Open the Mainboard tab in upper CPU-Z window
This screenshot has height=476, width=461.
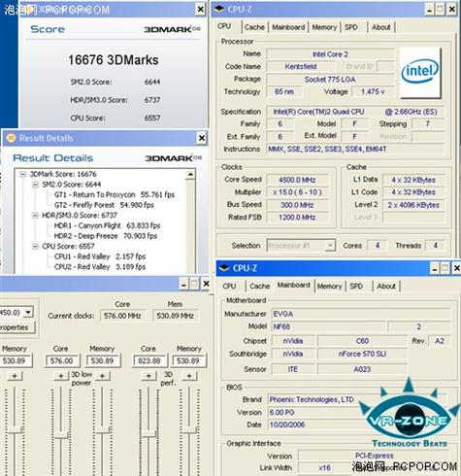point(288,27)
